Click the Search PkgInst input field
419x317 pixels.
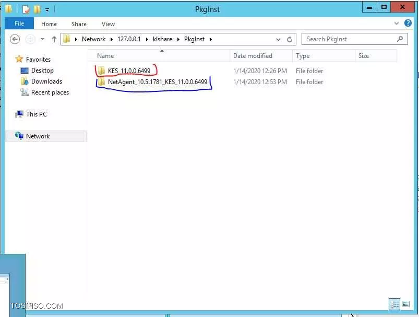(x=354, y=39)
